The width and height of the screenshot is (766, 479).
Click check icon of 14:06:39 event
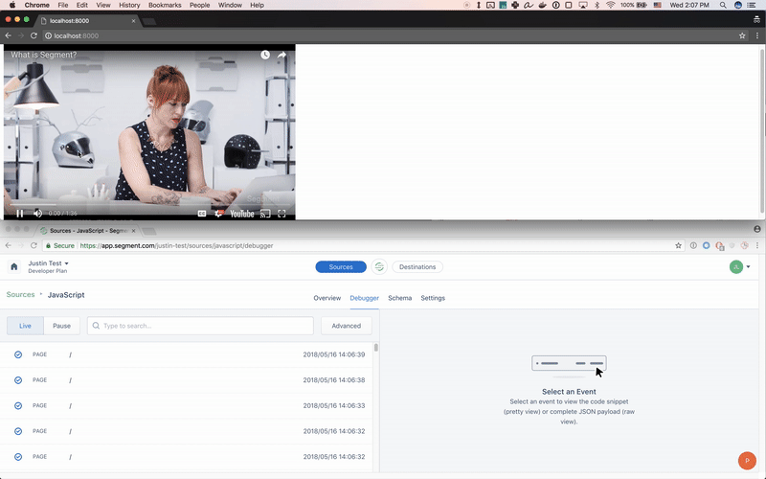(18, 354)
